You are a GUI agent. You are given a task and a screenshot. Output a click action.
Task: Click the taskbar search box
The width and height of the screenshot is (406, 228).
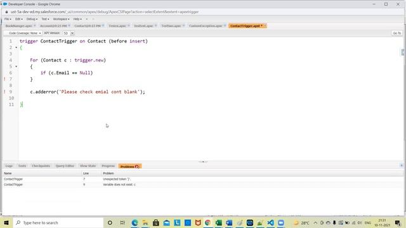58,223
